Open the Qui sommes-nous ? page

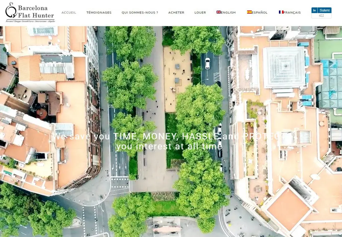click(140, 13)
